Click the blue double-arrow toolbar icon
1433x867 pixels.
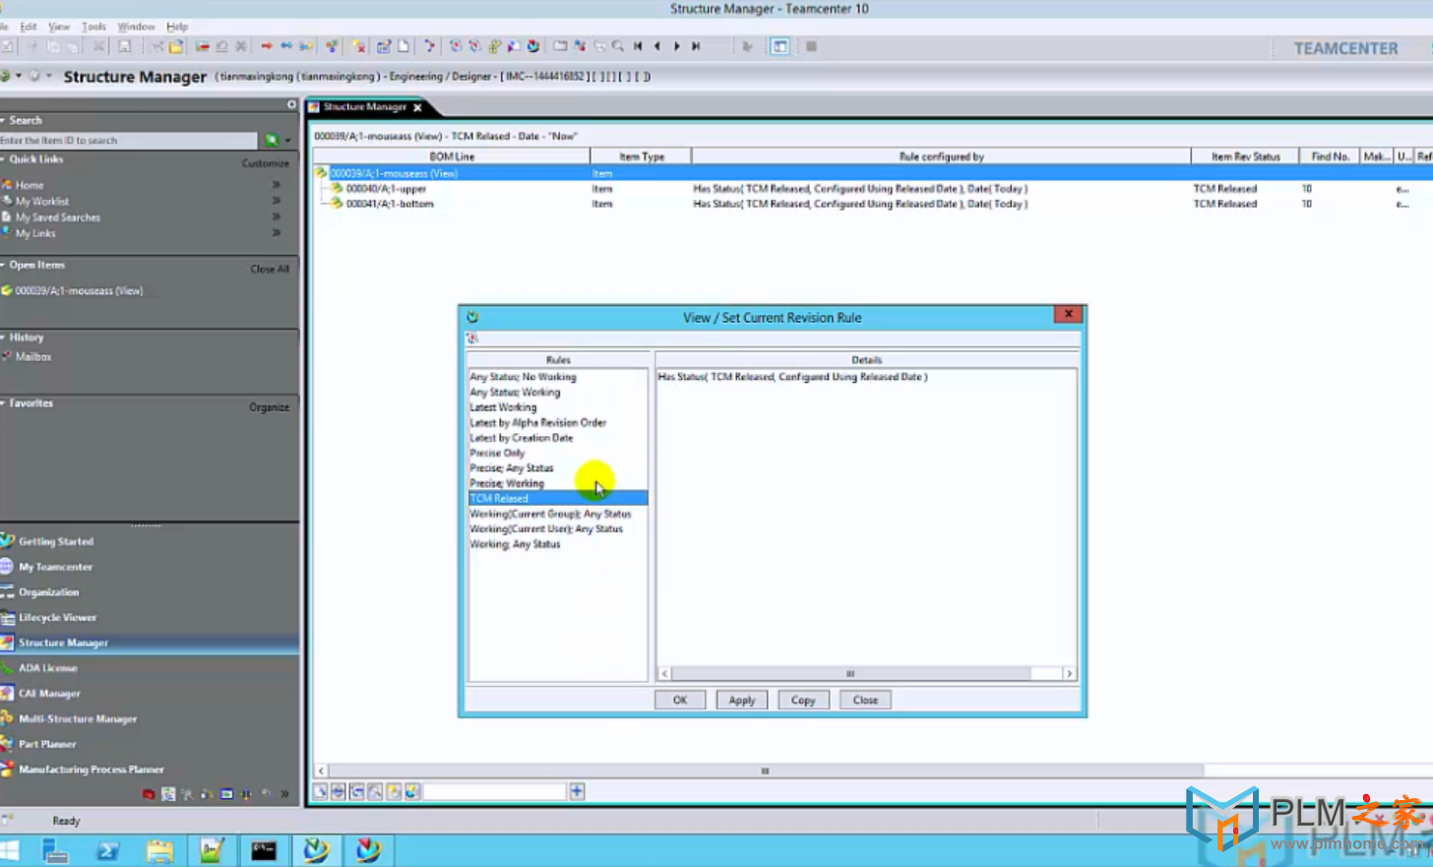(286, 46)
